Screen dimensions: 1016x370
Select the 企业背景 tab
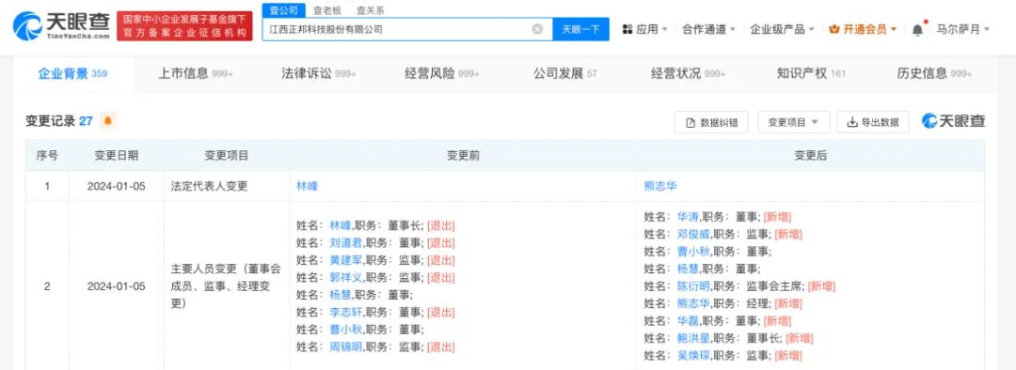pyautogui.click(x=72, y=74)
